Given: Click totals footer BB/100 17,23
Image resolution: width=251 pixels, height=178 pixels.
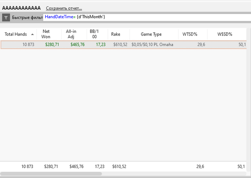Looking at the screenshot, I should pyautogui.click(x=100, y=167).
